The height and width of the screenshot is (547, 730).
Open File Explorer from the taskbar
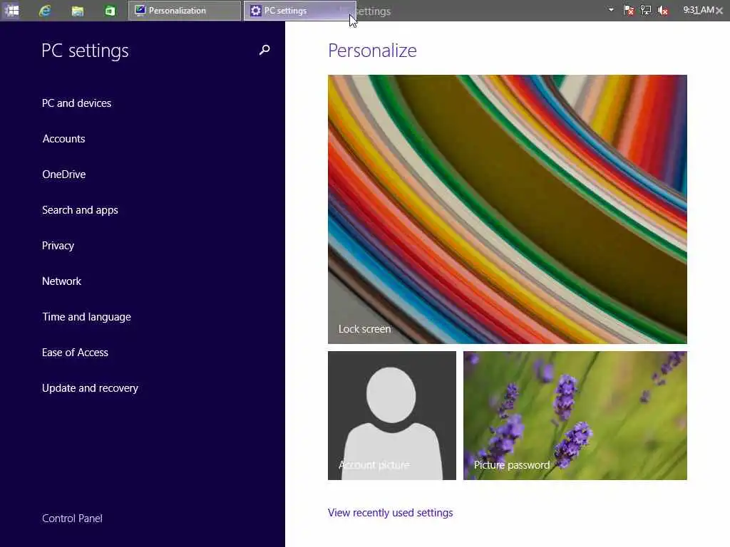pyautogui.click(x=77, y=11)
